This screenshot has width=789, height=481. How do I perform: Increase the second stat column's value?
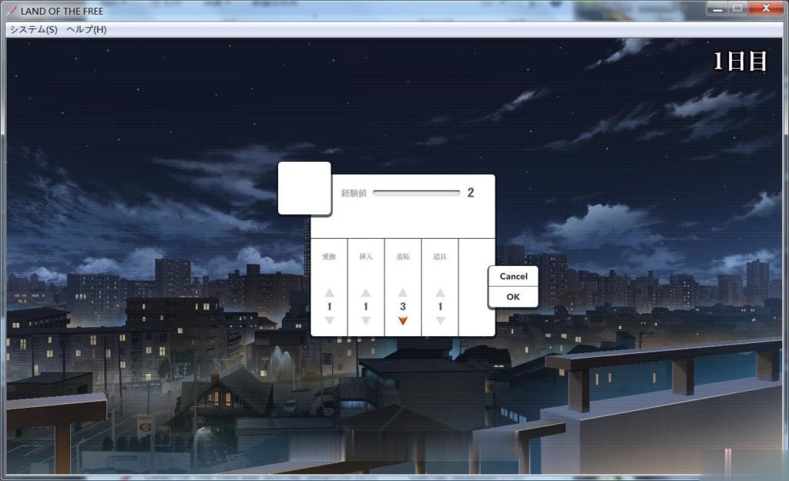click(366, 293)
